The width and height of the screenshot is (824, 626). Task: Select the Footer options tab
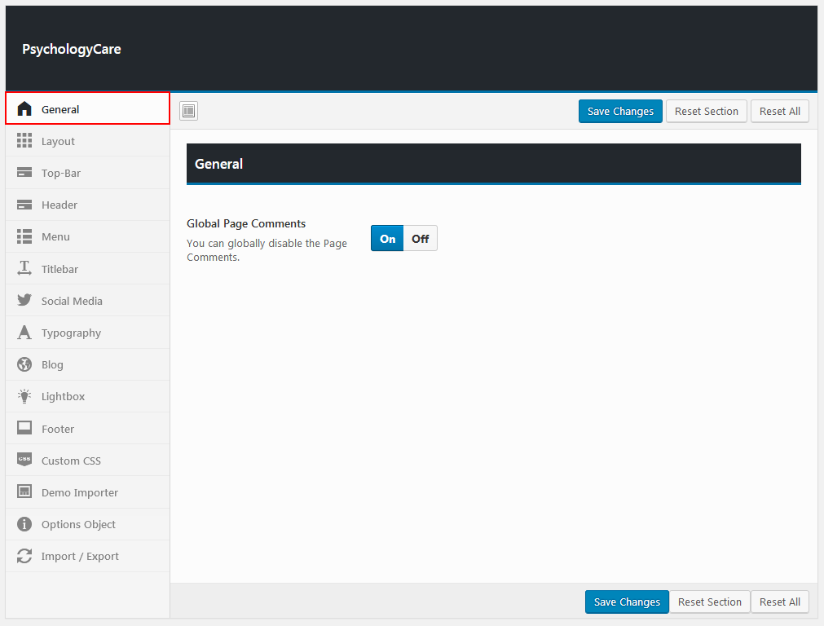[x=58, y=429]
